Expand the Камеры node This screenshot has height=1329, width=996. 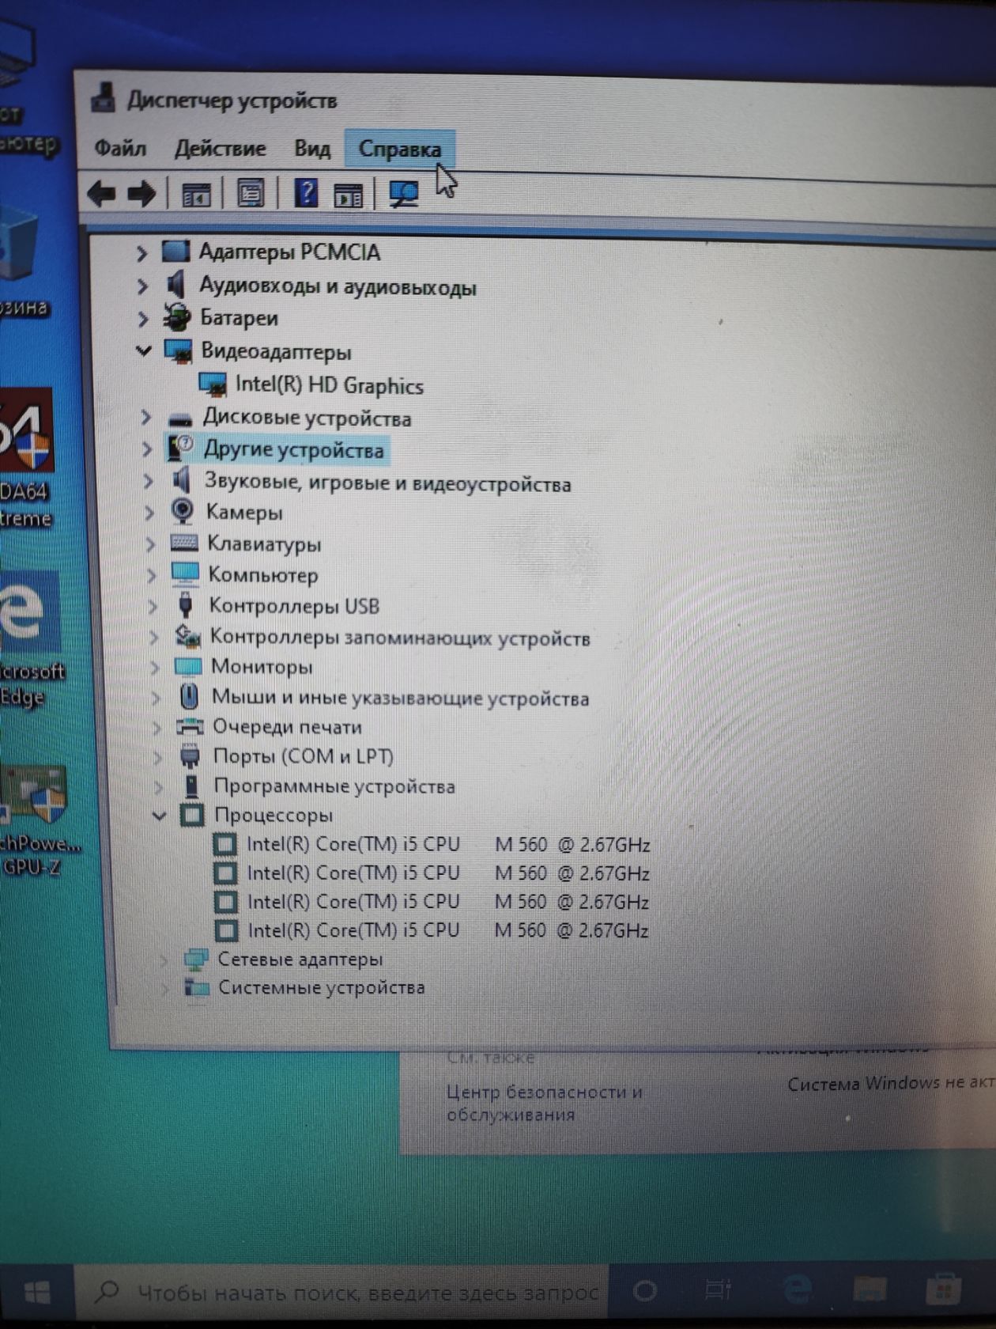(x=149, y=512)
